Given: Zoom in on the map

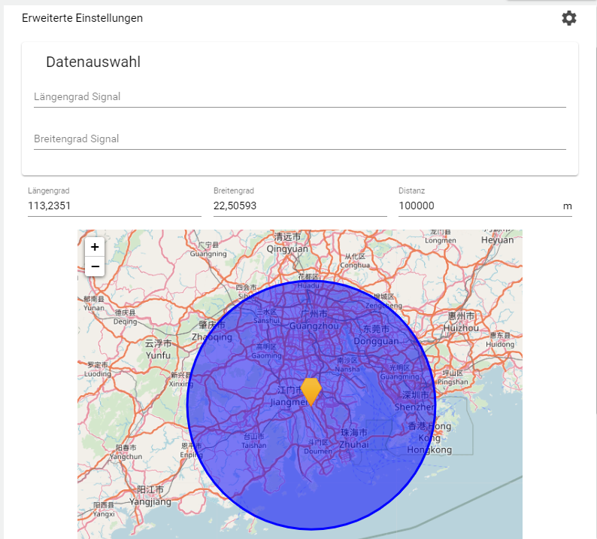Looking at the screenshot, I should pos(95,247).
